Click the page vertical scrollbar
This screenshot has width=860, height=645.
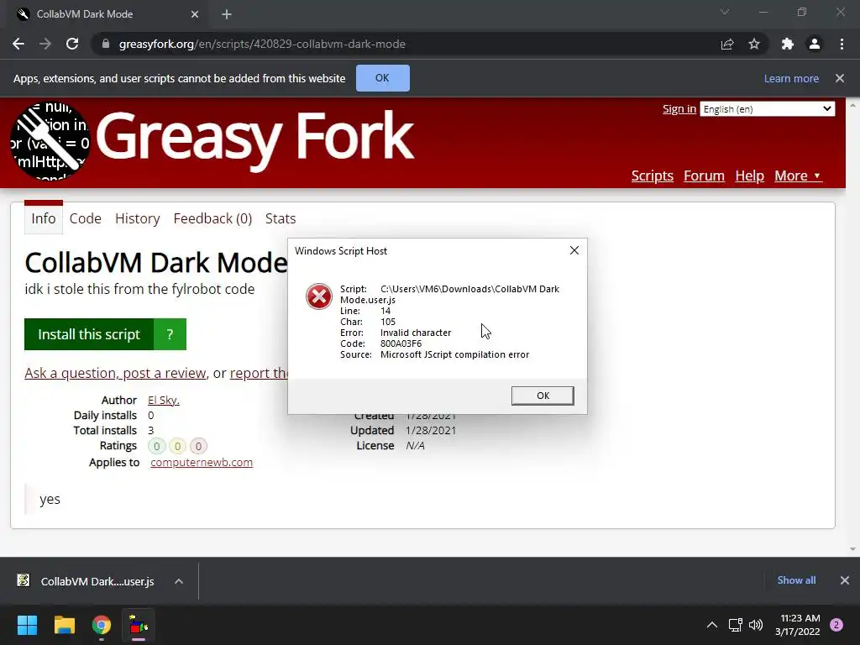(x=852, y=326)
